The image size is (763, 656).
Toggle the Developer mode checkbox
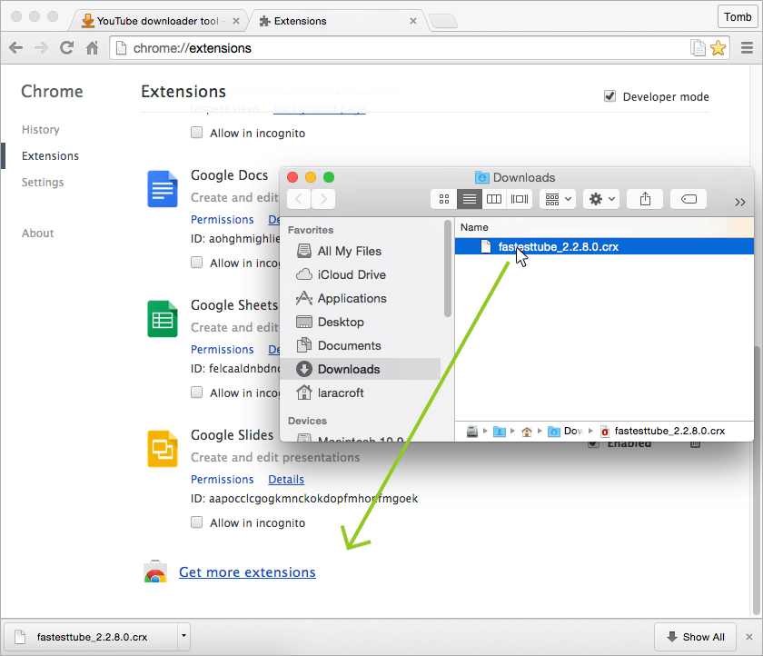(609, 96)
